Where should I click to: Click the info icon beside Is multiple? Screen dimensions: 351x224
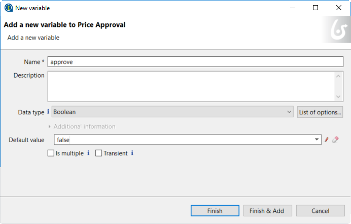[x=88, y=153]
